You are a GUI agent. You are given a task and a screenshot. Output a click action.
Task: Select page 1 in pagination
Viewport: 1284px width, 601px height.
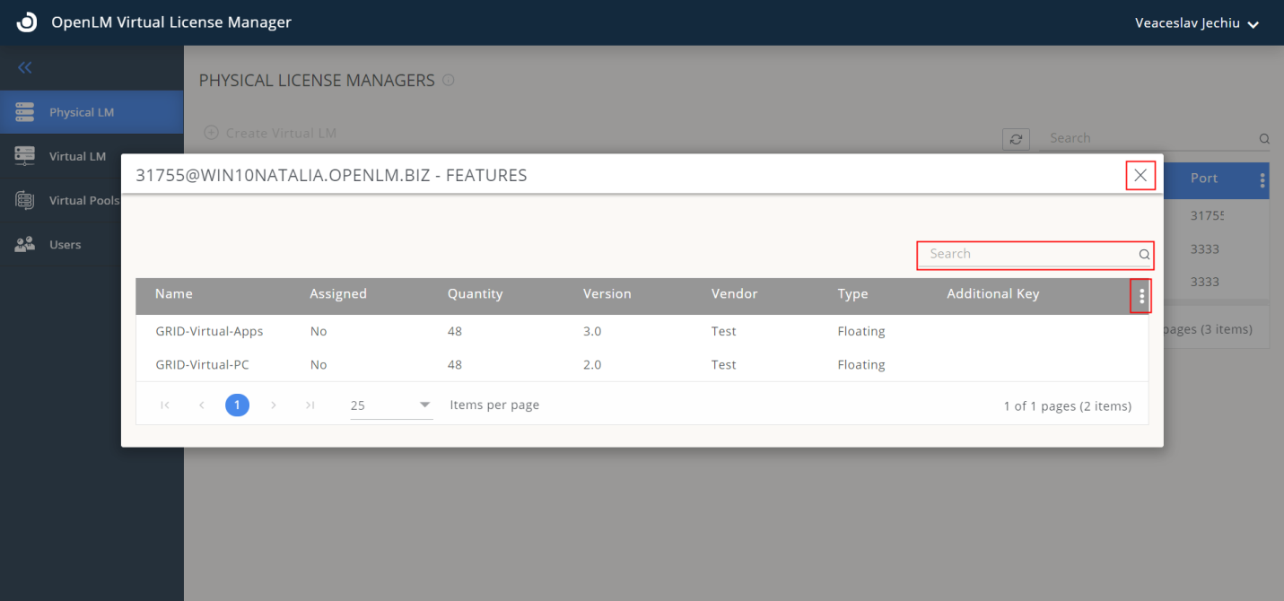(x=237, y=405)
